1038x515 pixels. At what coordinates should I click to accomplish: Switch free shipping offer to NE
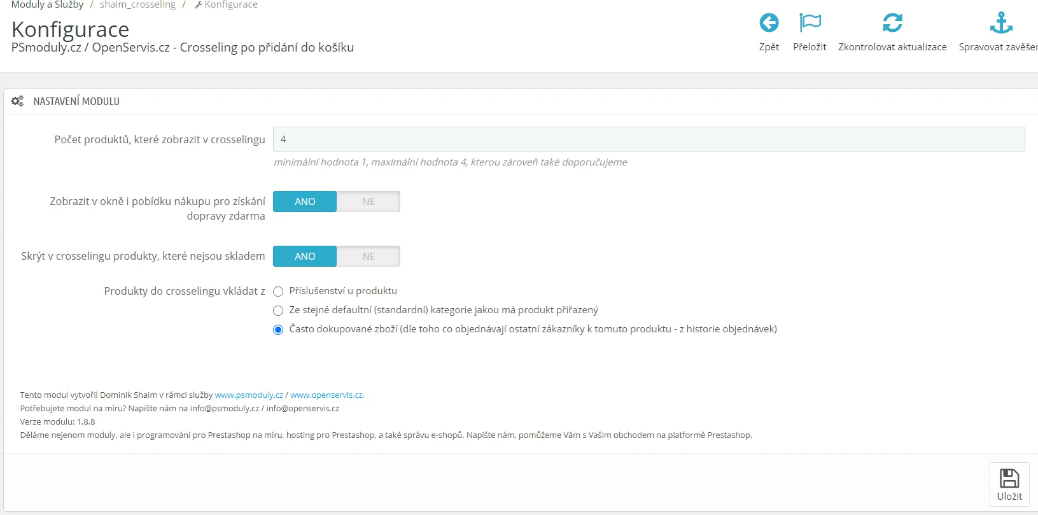coord(368,202)
